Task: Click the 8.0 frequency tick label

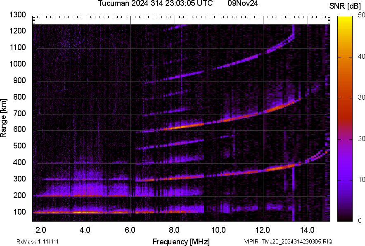Action: (174, 229)
